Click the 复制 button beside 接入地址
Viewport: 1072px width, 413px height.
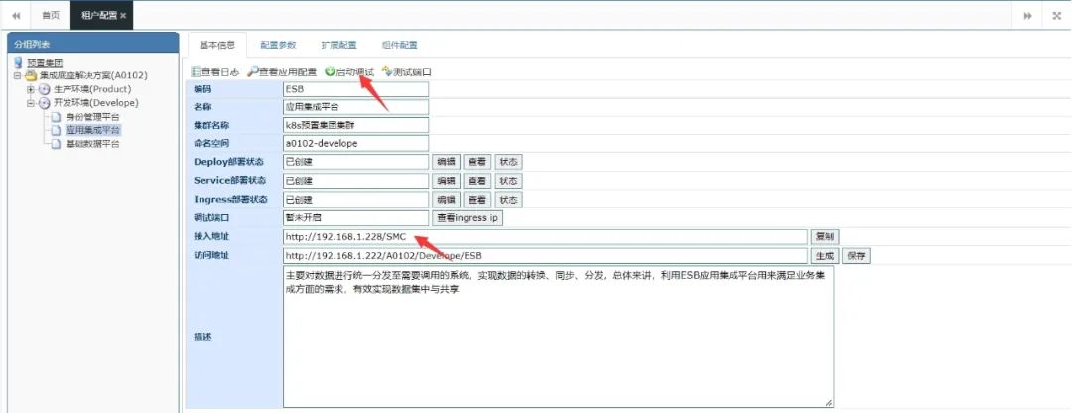(825, 237)
